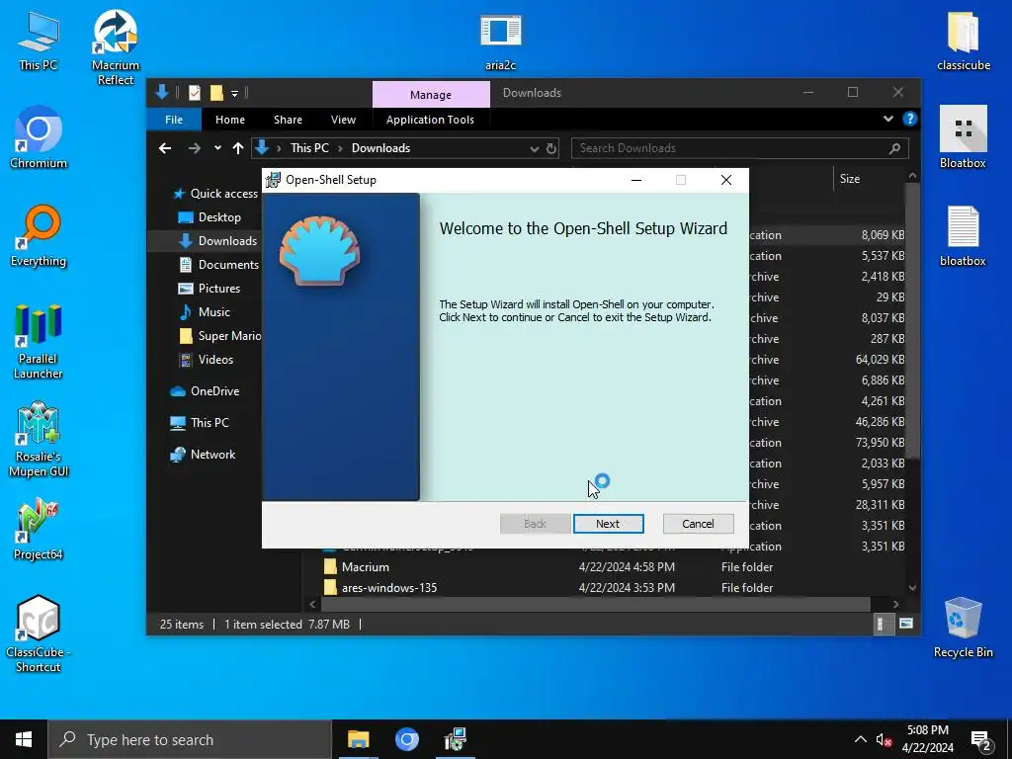Click the Windows Start button
This screenshot has width=1012, height=759.
coord(24,739)
